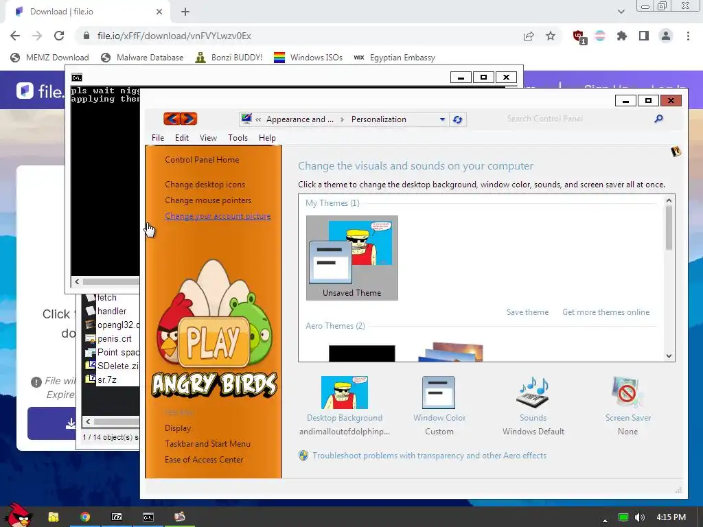Click Get more themes online
Screen dimensions: 703x527
click(x=606, y=312)
